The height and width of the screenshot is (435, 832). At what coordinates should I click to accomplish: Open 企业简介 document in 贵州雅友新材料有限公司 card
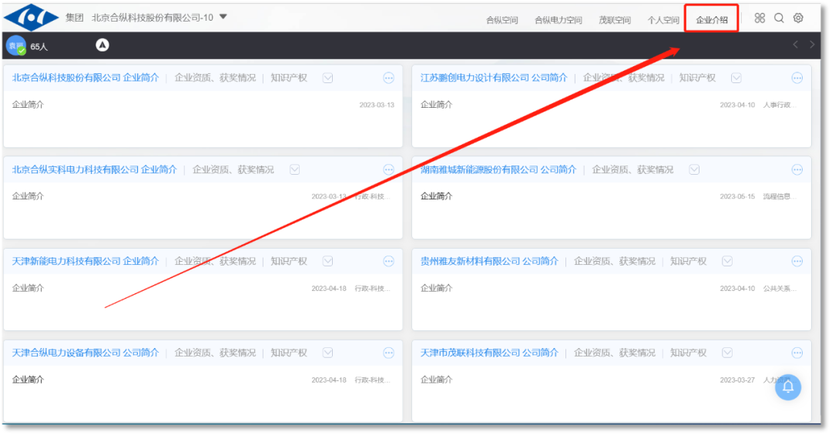[437, 288]
